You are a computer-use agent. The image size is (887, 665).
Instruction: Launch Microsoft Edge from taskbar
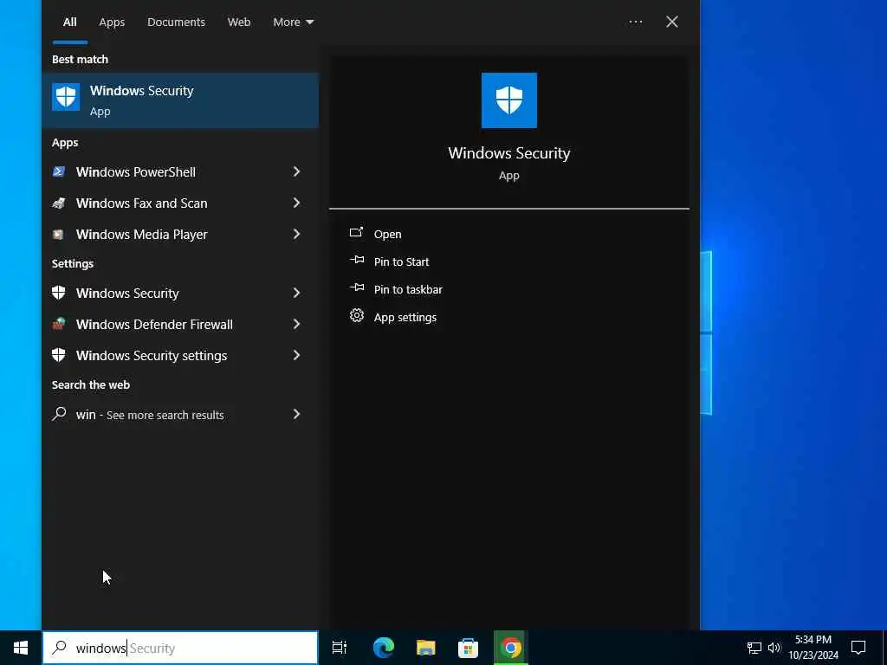click(x=384, y=648)
